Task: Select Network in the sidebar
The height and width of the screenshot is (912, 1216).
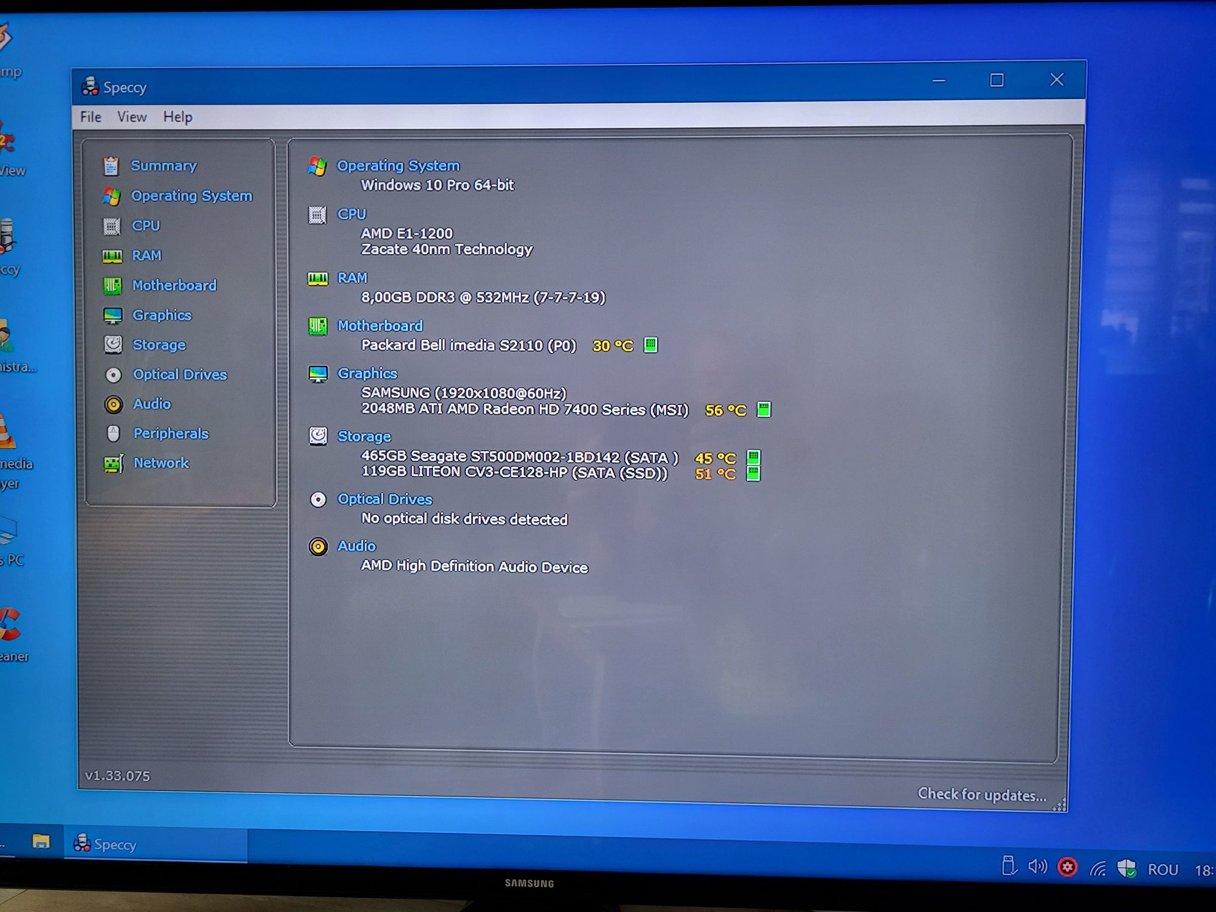Action: pos(161,463)
